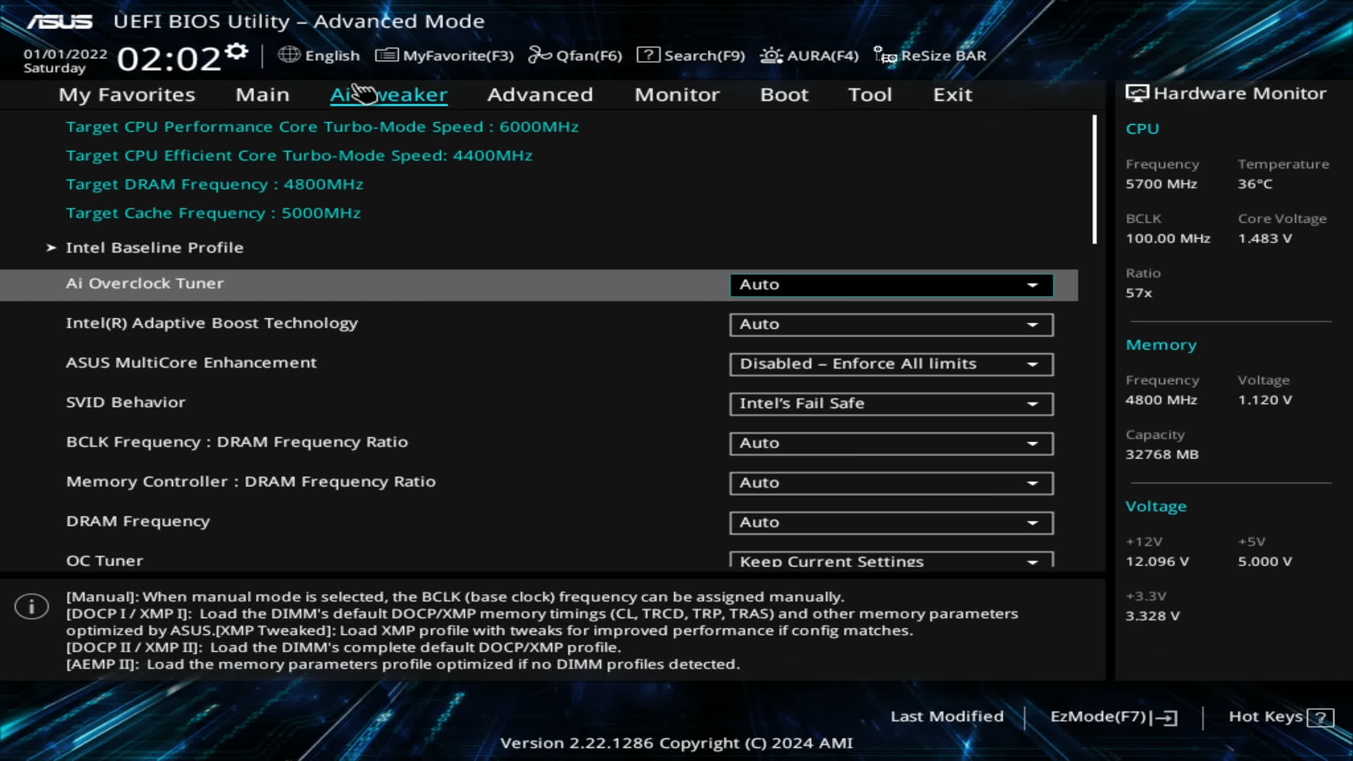This screenshot has height=761, width=1353.
Task: Click the DRAM Frequency label
Action: (138, 522)
